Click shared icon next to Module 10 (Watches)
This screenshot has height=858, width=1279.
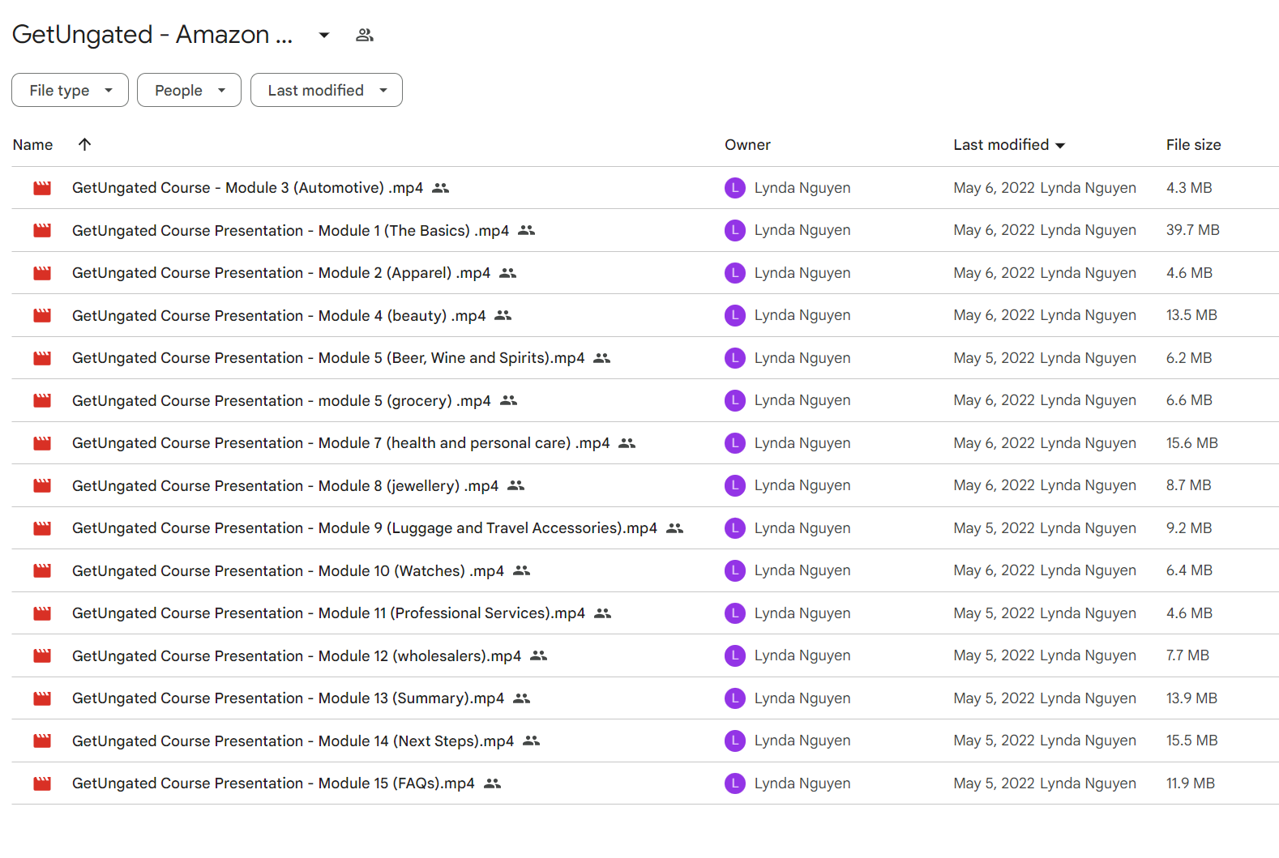[521, 570]
